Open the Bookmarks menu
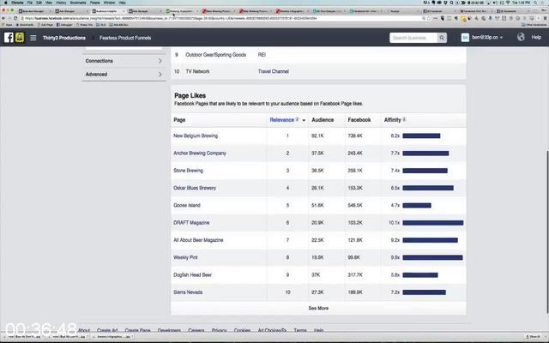 coord(78,3)
